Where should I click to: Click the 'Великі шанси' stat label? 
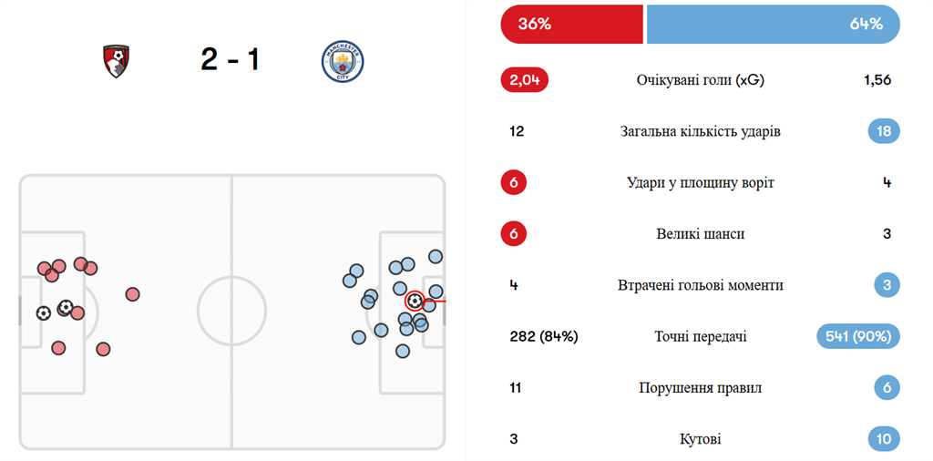pyautogui.click(x=700, y=234)
